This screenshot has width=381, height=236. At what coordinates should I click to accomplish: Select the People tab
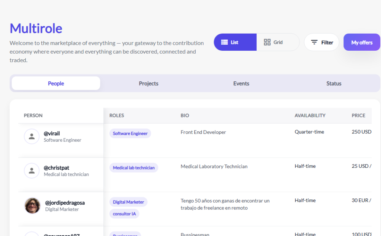pos(56,84)
